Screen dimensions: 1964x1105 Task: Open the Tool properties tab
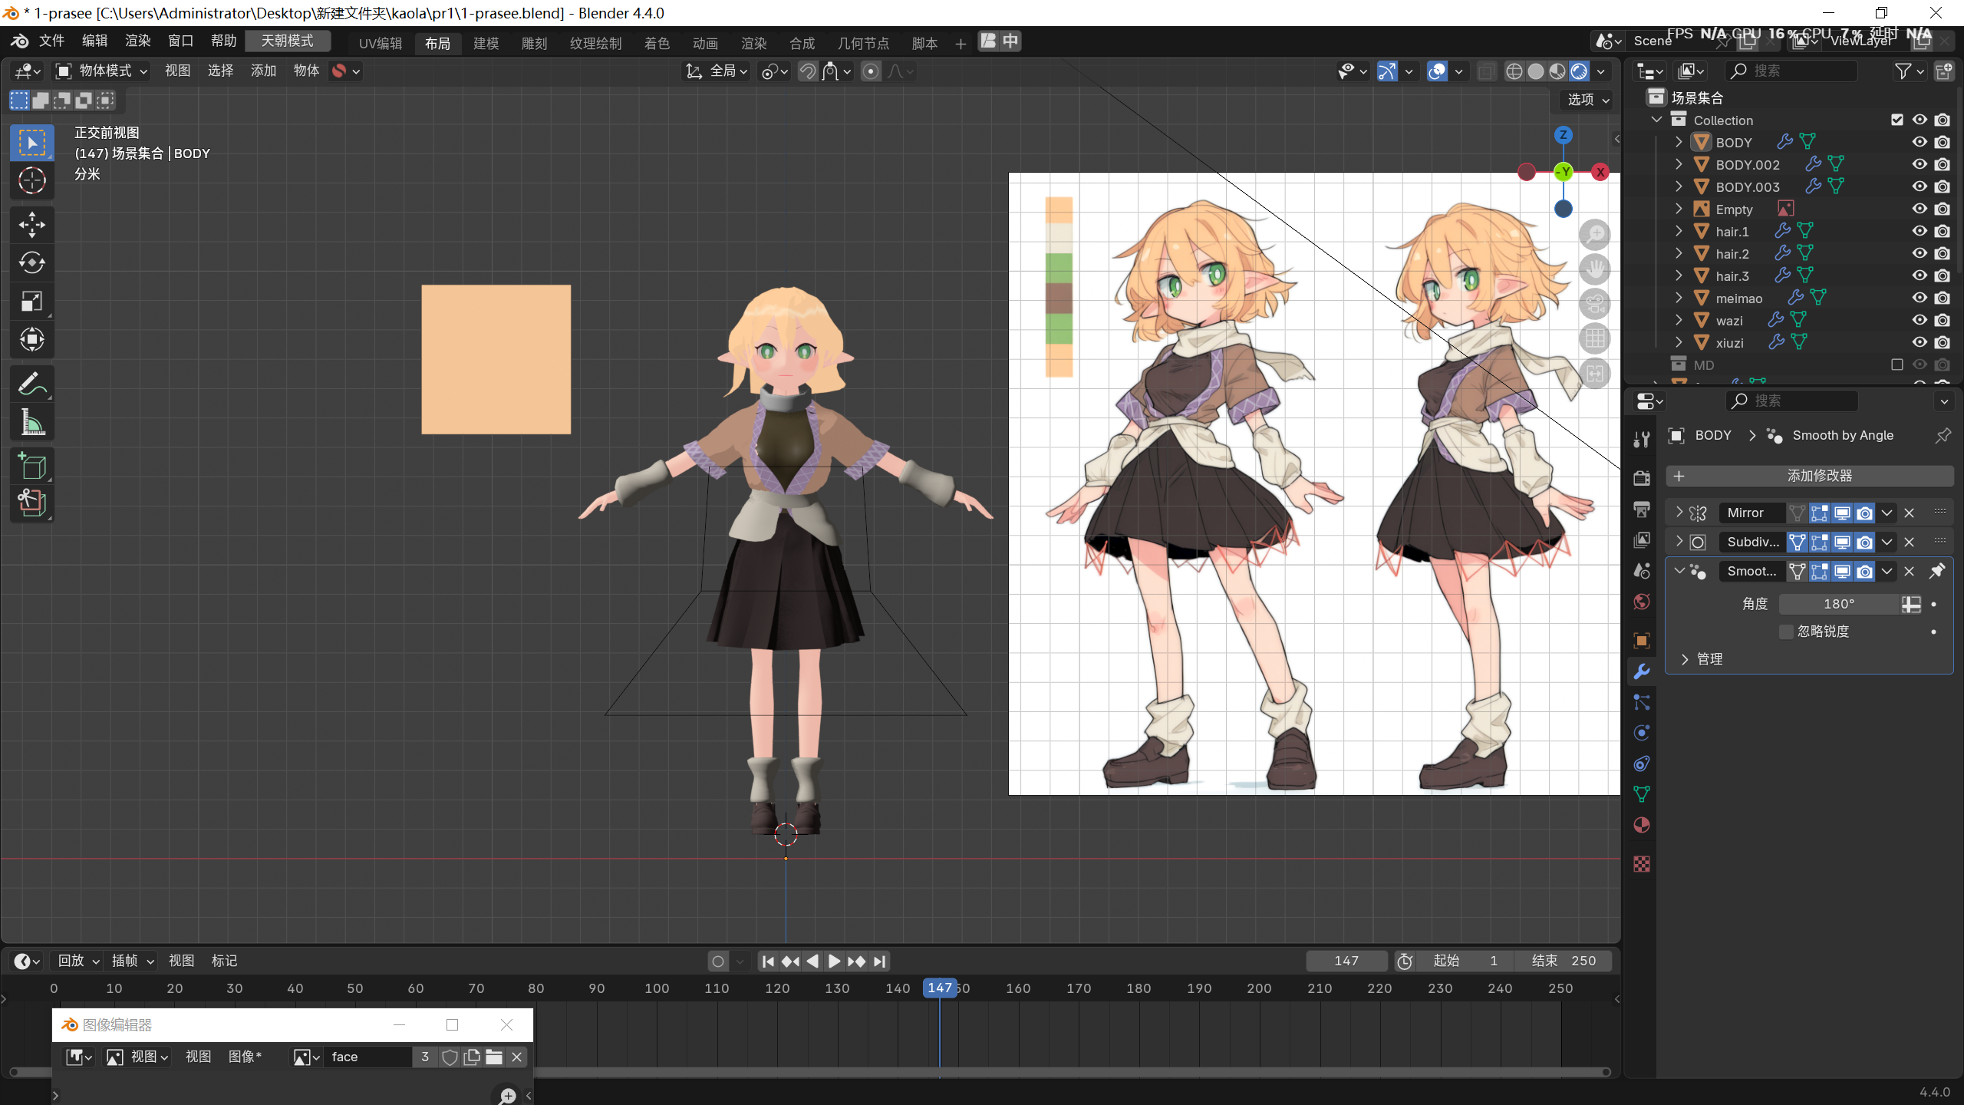[1641, 439]
